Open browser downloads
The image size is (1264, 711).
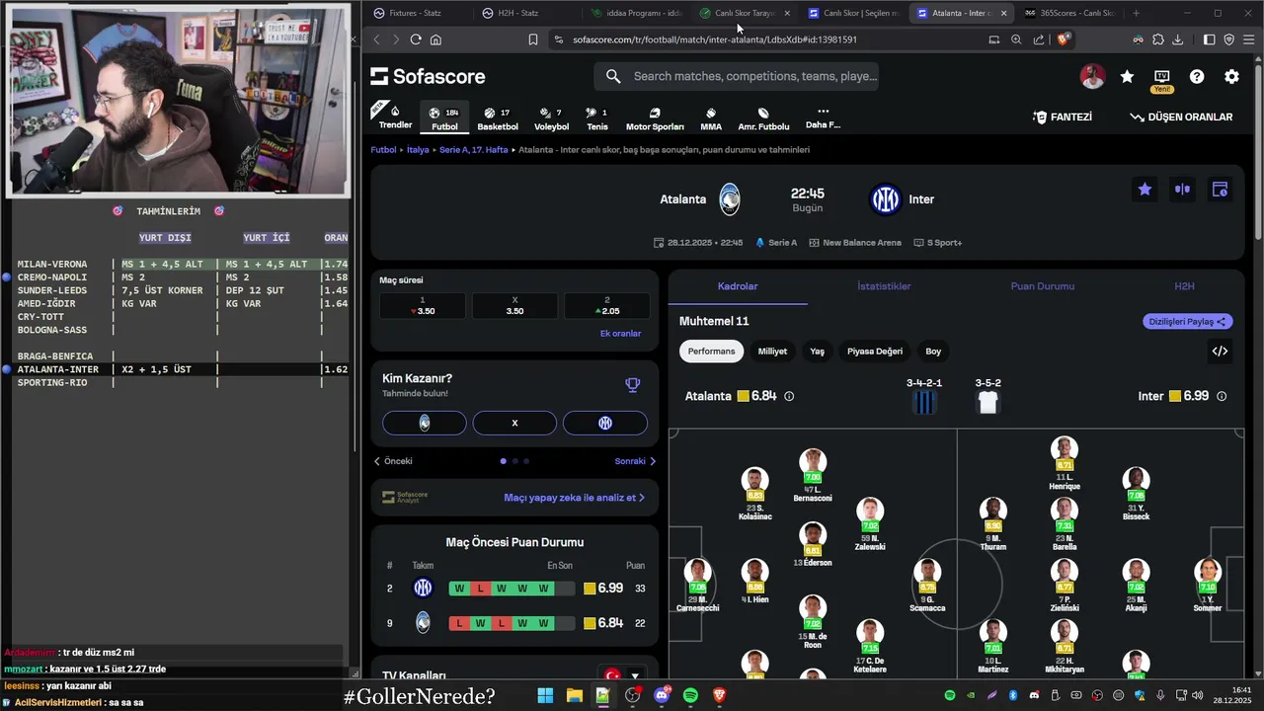pos(1177,39)
